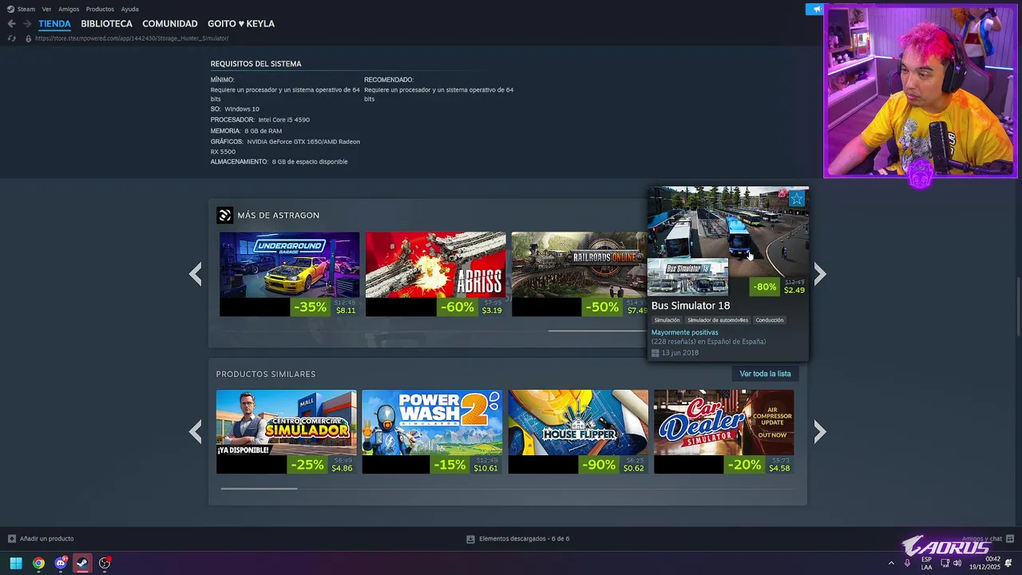Open the Ver menu
The height and width of the screenshot is (575, 1022).
click(46, 9)
